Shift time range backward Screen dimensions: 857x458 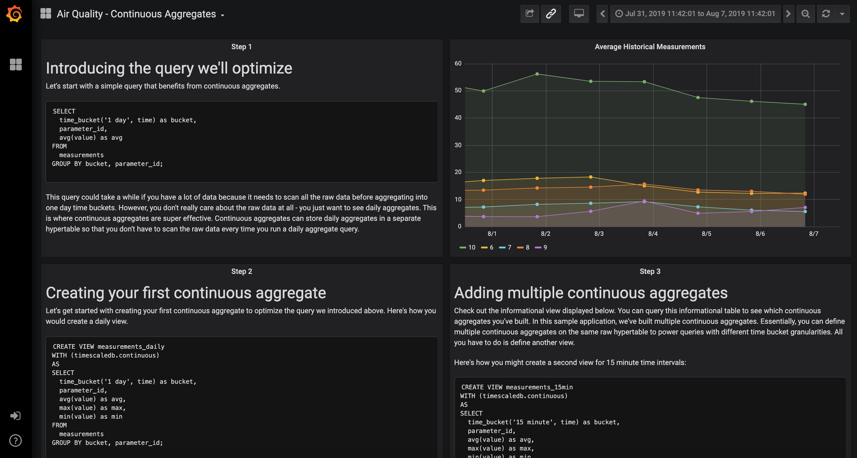602,14
